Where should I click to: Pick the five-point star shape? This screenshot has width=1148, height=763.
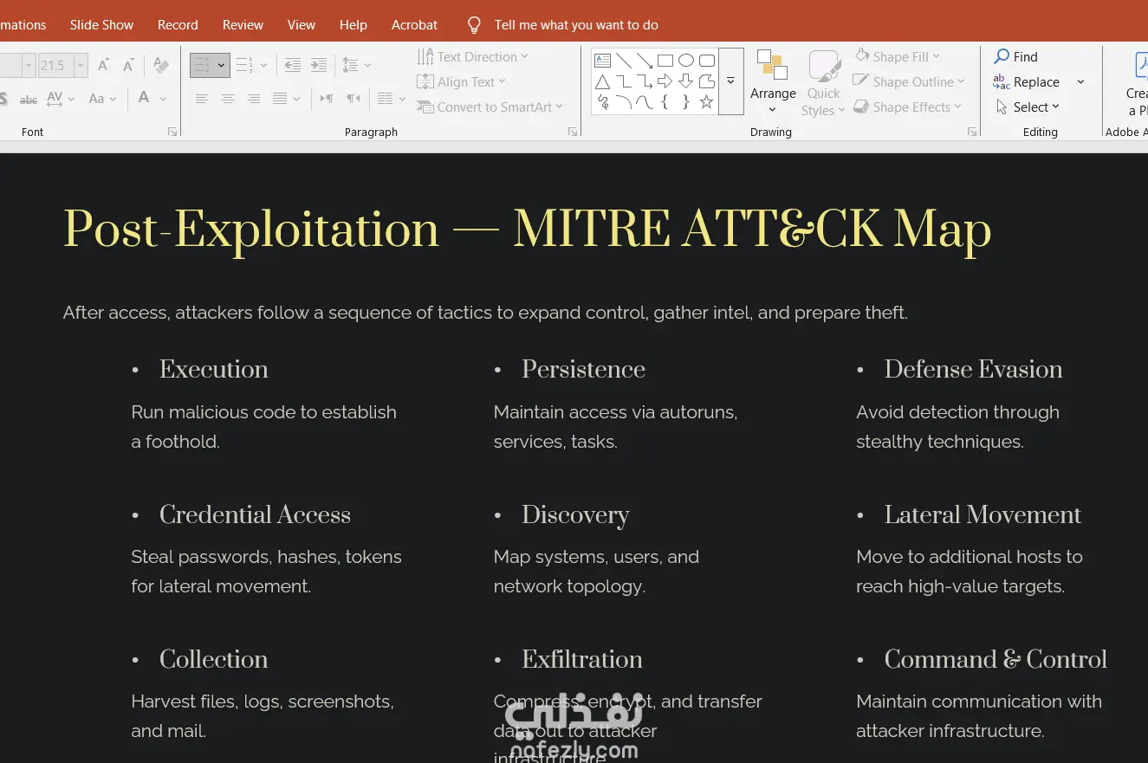[x=706, y=102]
